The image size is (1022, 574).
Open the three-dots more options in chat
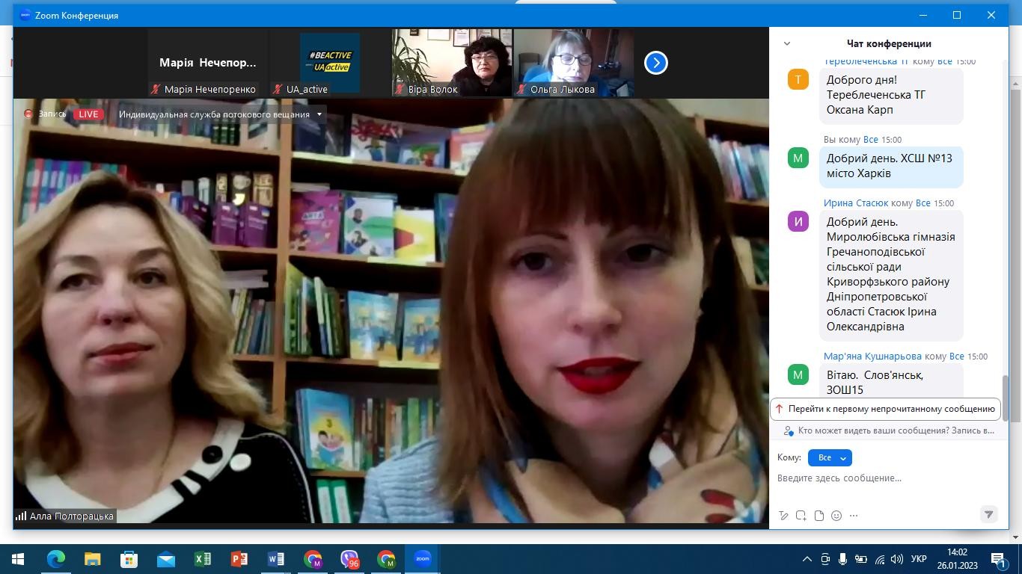(854, 515)
